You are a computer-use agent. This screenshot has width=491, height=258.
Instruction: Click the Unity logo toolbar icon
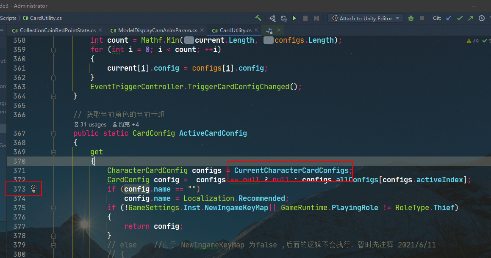272,19
